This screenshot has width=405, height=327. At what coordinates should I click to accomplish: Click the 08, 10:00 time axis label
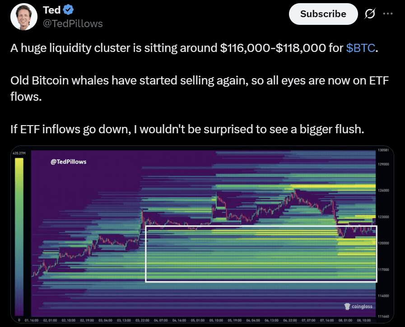[x=364, y=320]
